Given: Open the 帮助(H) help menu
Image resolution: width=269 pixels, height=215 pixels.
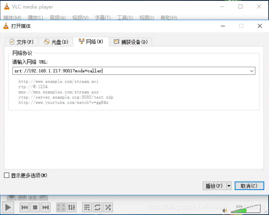Looking at the screenshot, I should [169, 17].
